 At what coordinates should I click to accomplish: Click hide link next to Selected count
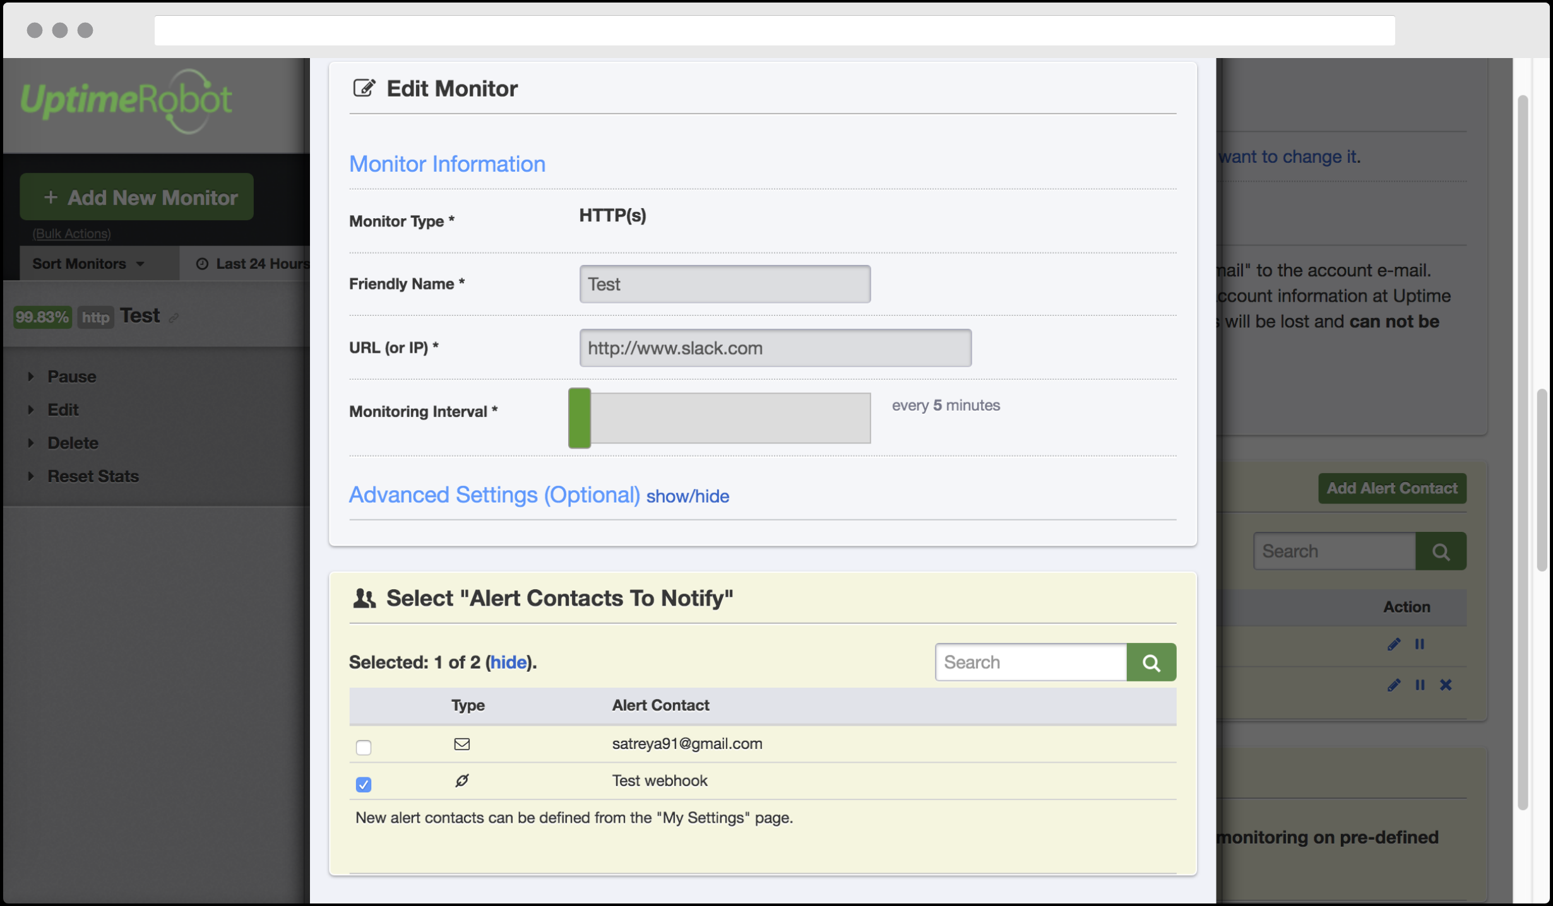tap(508, 662)
